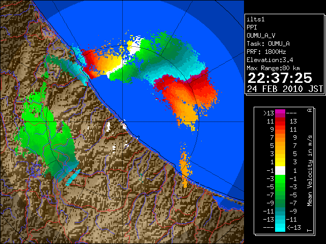
Task: Select the 'Elevation:3.4' text
Action: (x=270, y=60)
